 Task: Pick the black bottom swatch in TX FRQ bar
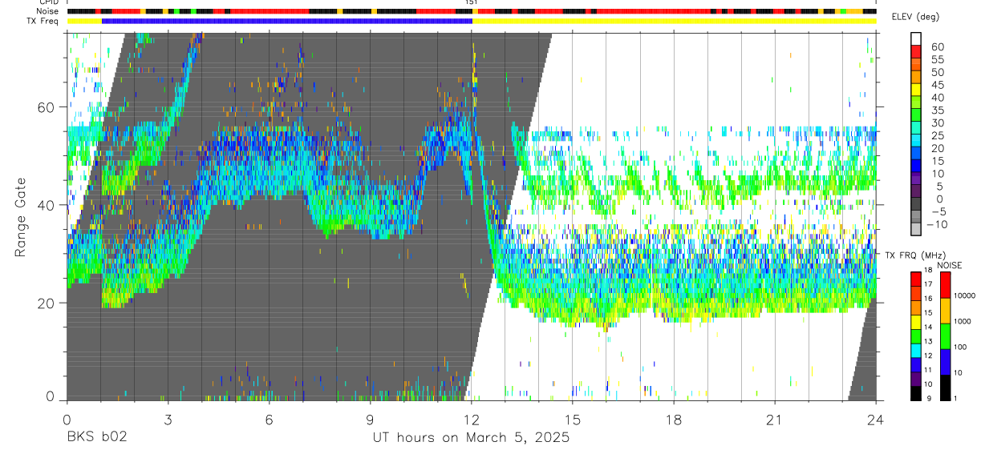click(916, 393)
